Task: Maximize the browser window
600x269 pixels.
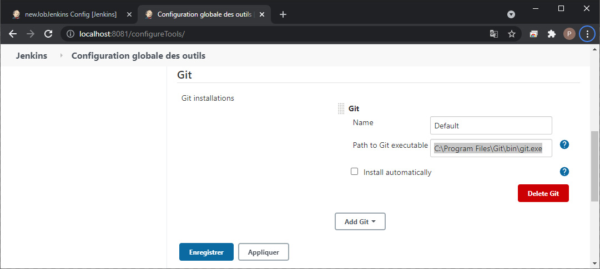Action: tap(561, 8)
